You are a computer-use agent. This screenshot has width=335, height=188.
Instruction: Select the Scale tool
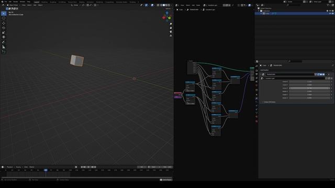[4, 32]
